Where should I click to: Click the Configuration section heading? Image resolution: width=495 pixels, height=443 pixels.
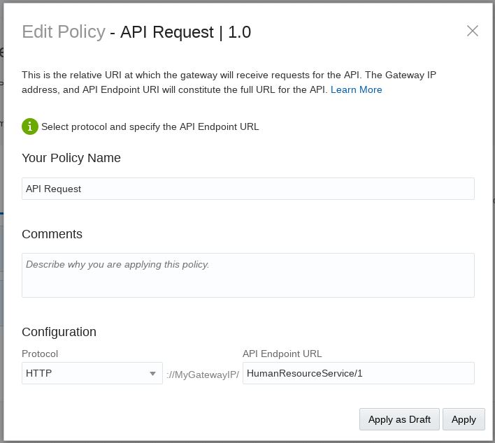[59, 332]
